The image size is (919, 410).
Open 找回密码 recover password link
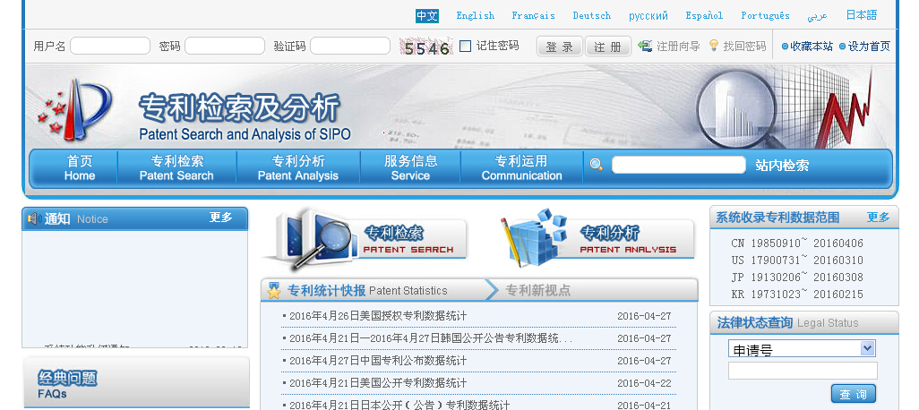744,47
